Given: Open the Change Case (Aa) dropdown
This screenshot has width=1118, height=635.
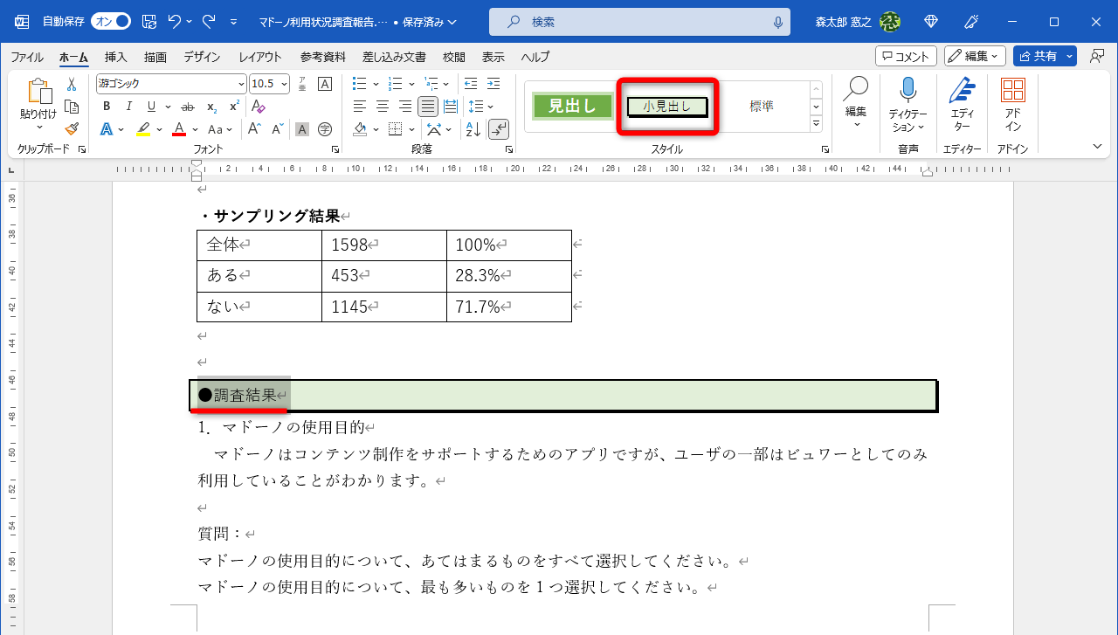Looking at the screenshot, I should [x=229, y=129].
